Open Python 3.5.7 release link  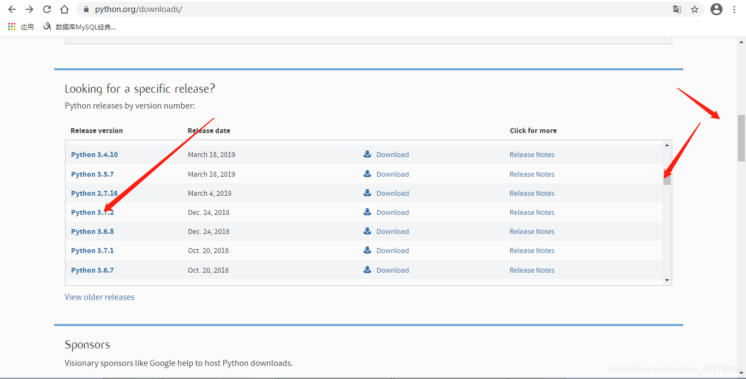coord(92,175)
